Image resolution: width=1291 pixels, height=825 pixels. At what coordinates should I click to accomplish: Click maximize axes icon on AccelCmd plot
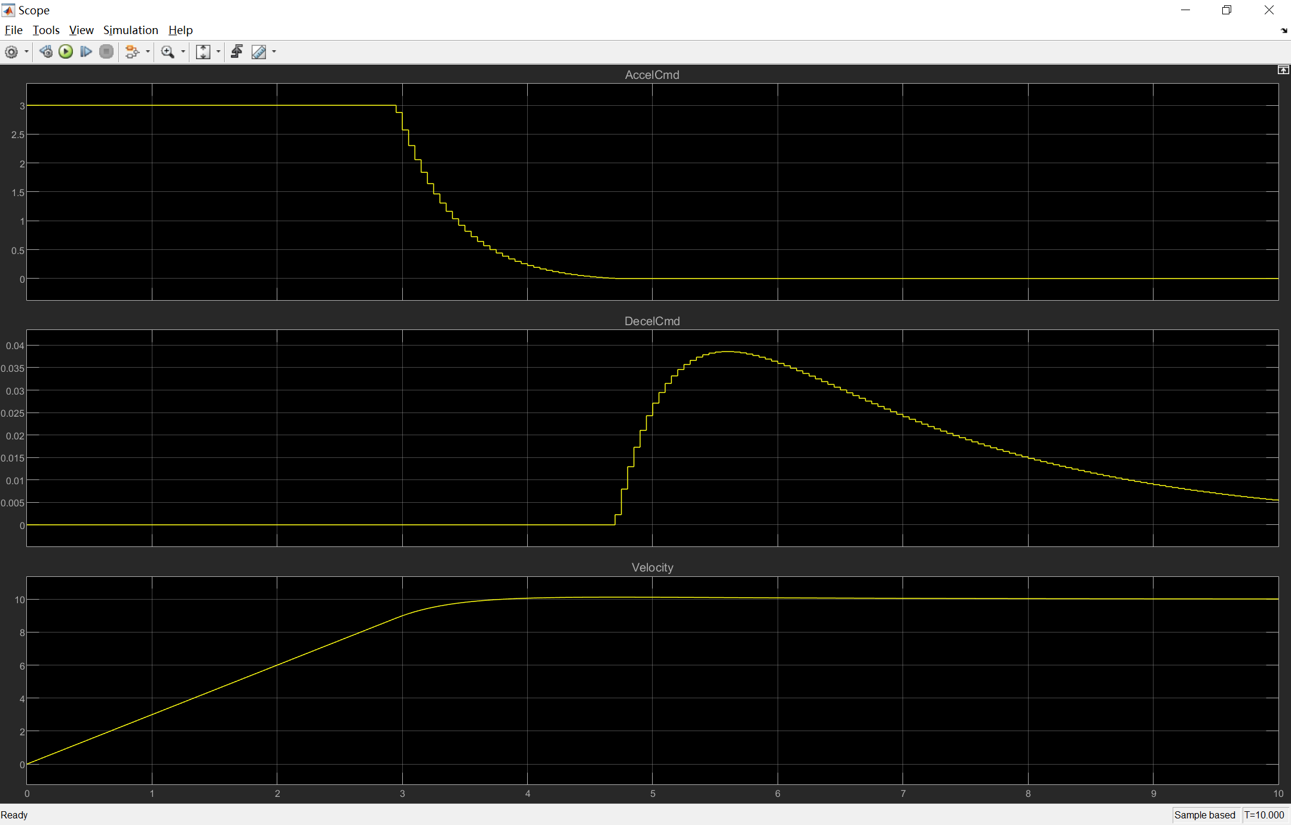(x=1283, y=70)
